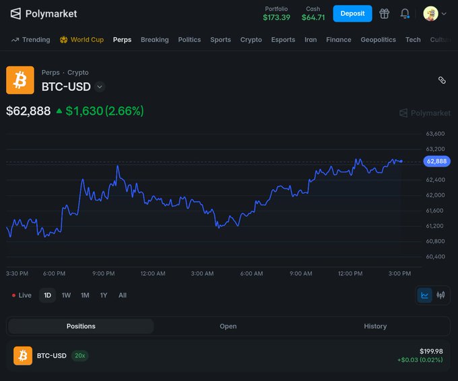Open the Politics category

(x=189, y=40)
